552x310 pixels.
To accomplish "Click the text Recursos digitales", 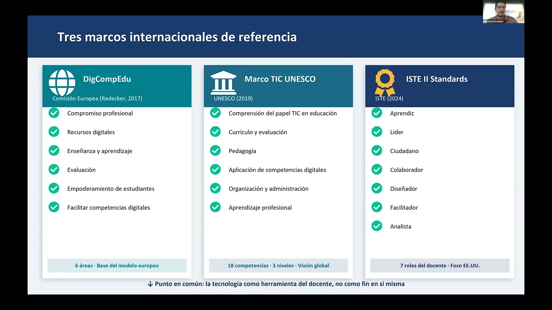I will [91, 132].
